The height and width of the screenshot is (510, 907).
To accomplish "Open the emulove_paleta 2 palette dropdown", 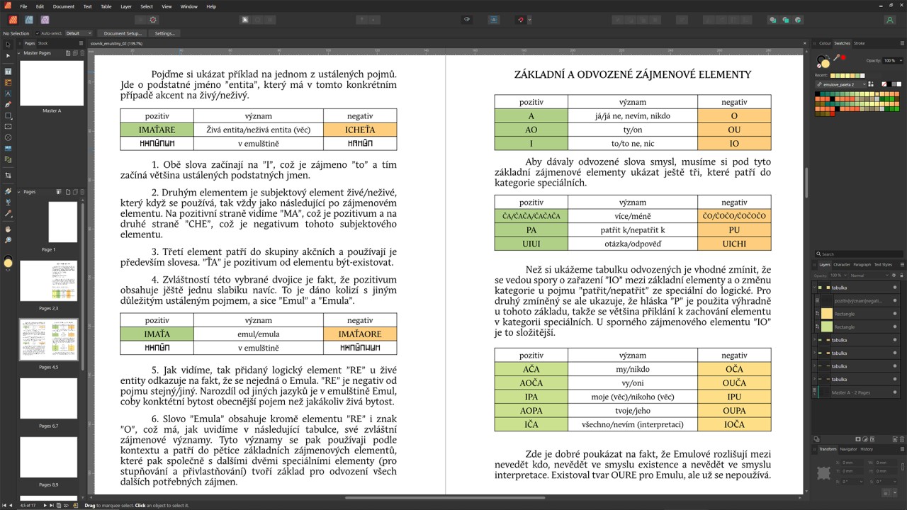I will click(841, 84).
